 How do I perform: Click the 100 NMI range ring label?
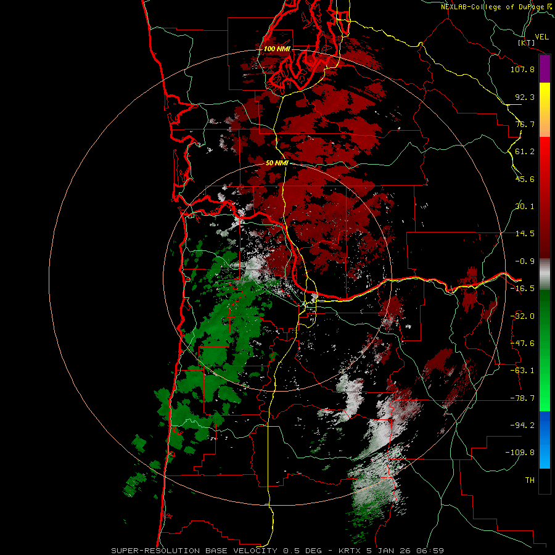coord(277,49)
